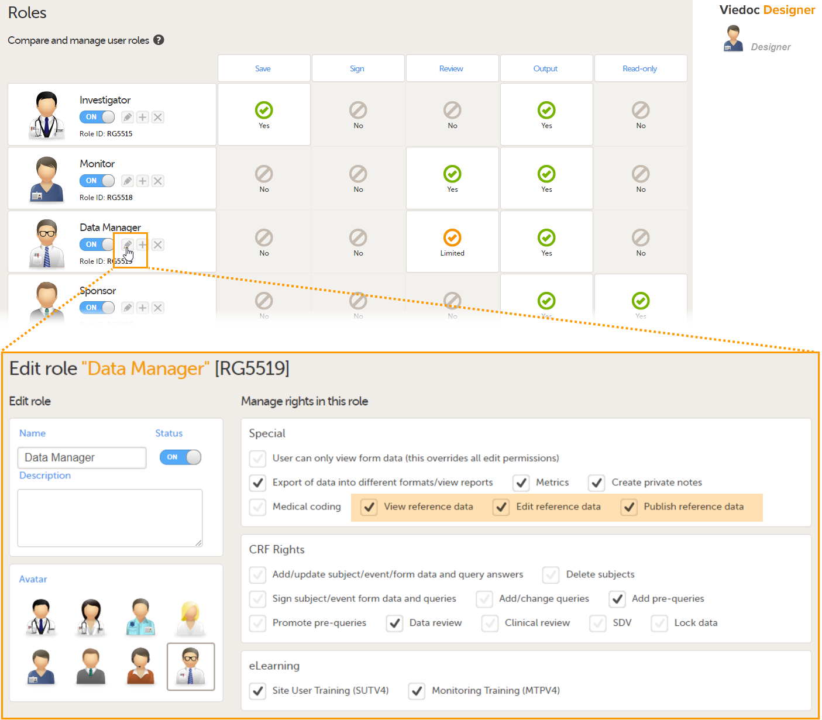Uncheck Publish reference data
822x720 pixels.
(x=628, y=507)
